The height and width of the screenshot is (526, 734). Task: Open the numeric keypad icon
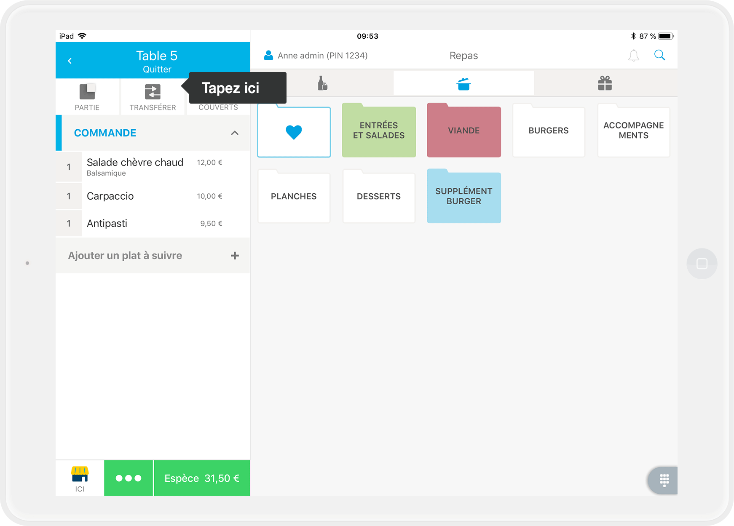pyautogui.click(x=664, y=480)
